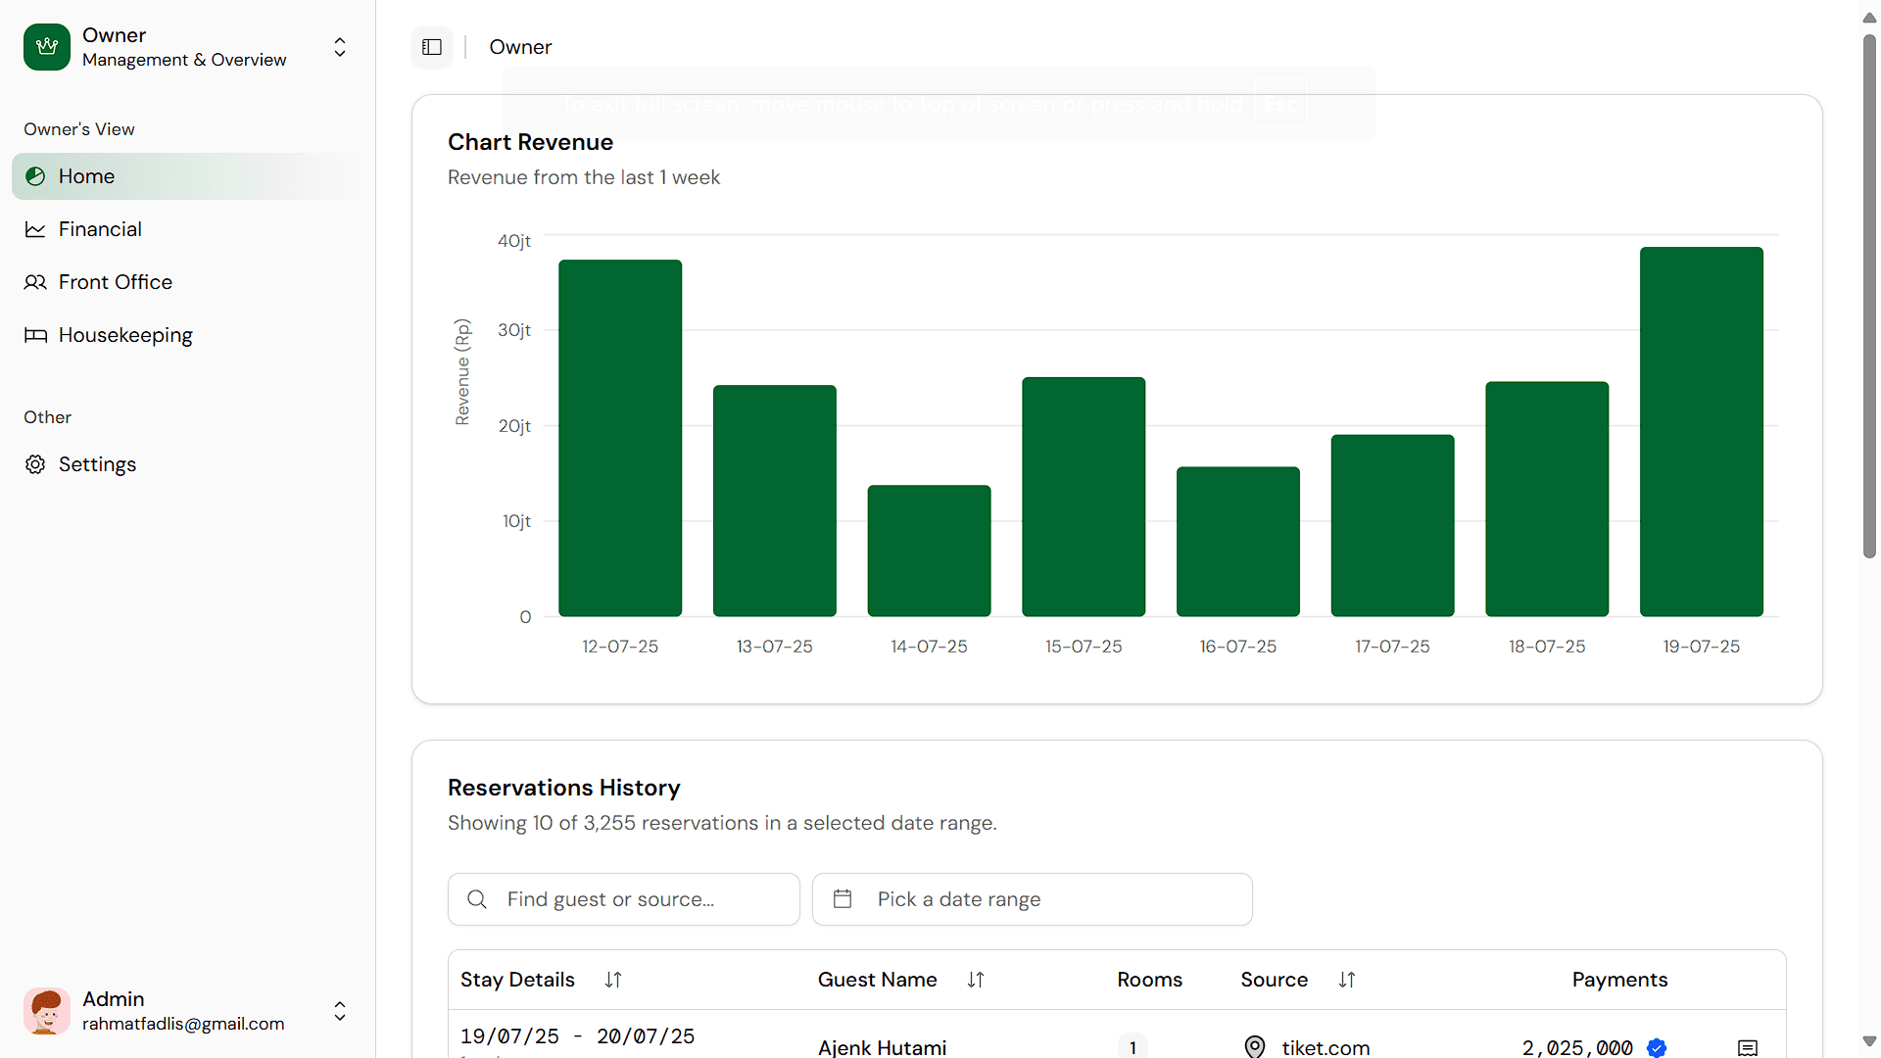Open the Pick a date range selector
Screen dimensions: 1881x1058
tap(1032, 898)
